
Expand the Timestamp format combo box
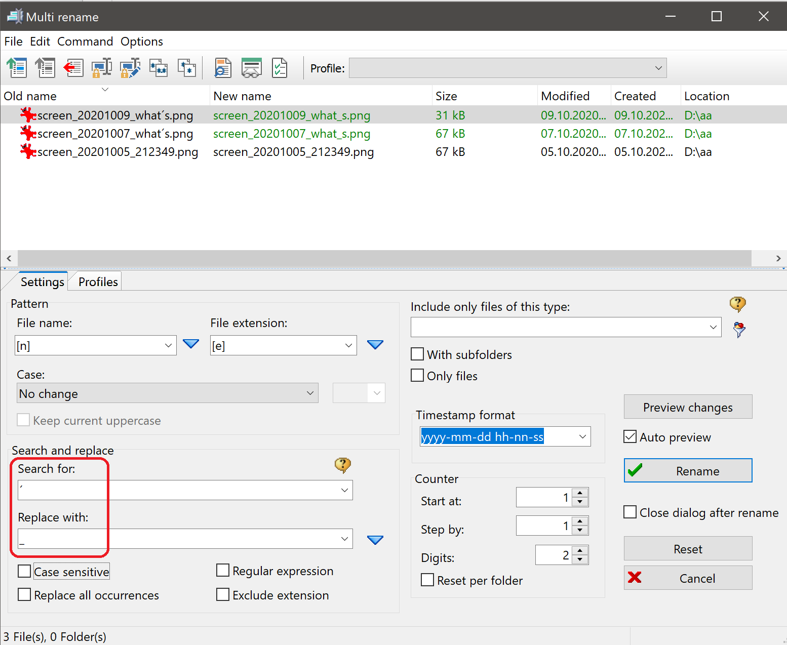click(582, 436)
